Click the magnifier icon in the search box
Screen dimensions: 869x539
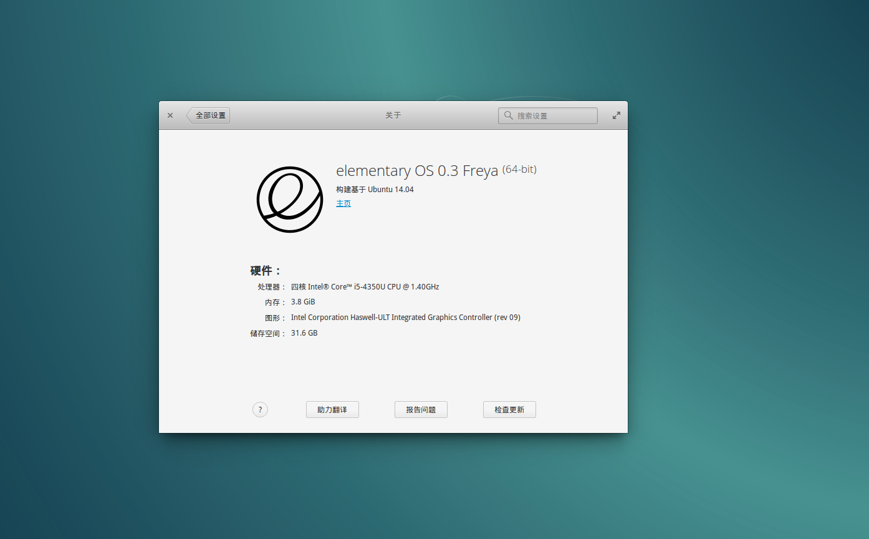point(509,115)
